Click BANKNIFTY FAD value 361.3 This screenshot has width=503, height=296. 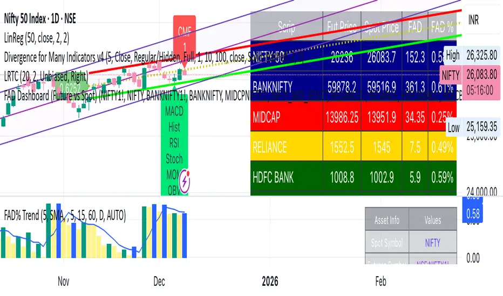click(x=415, y=87)
